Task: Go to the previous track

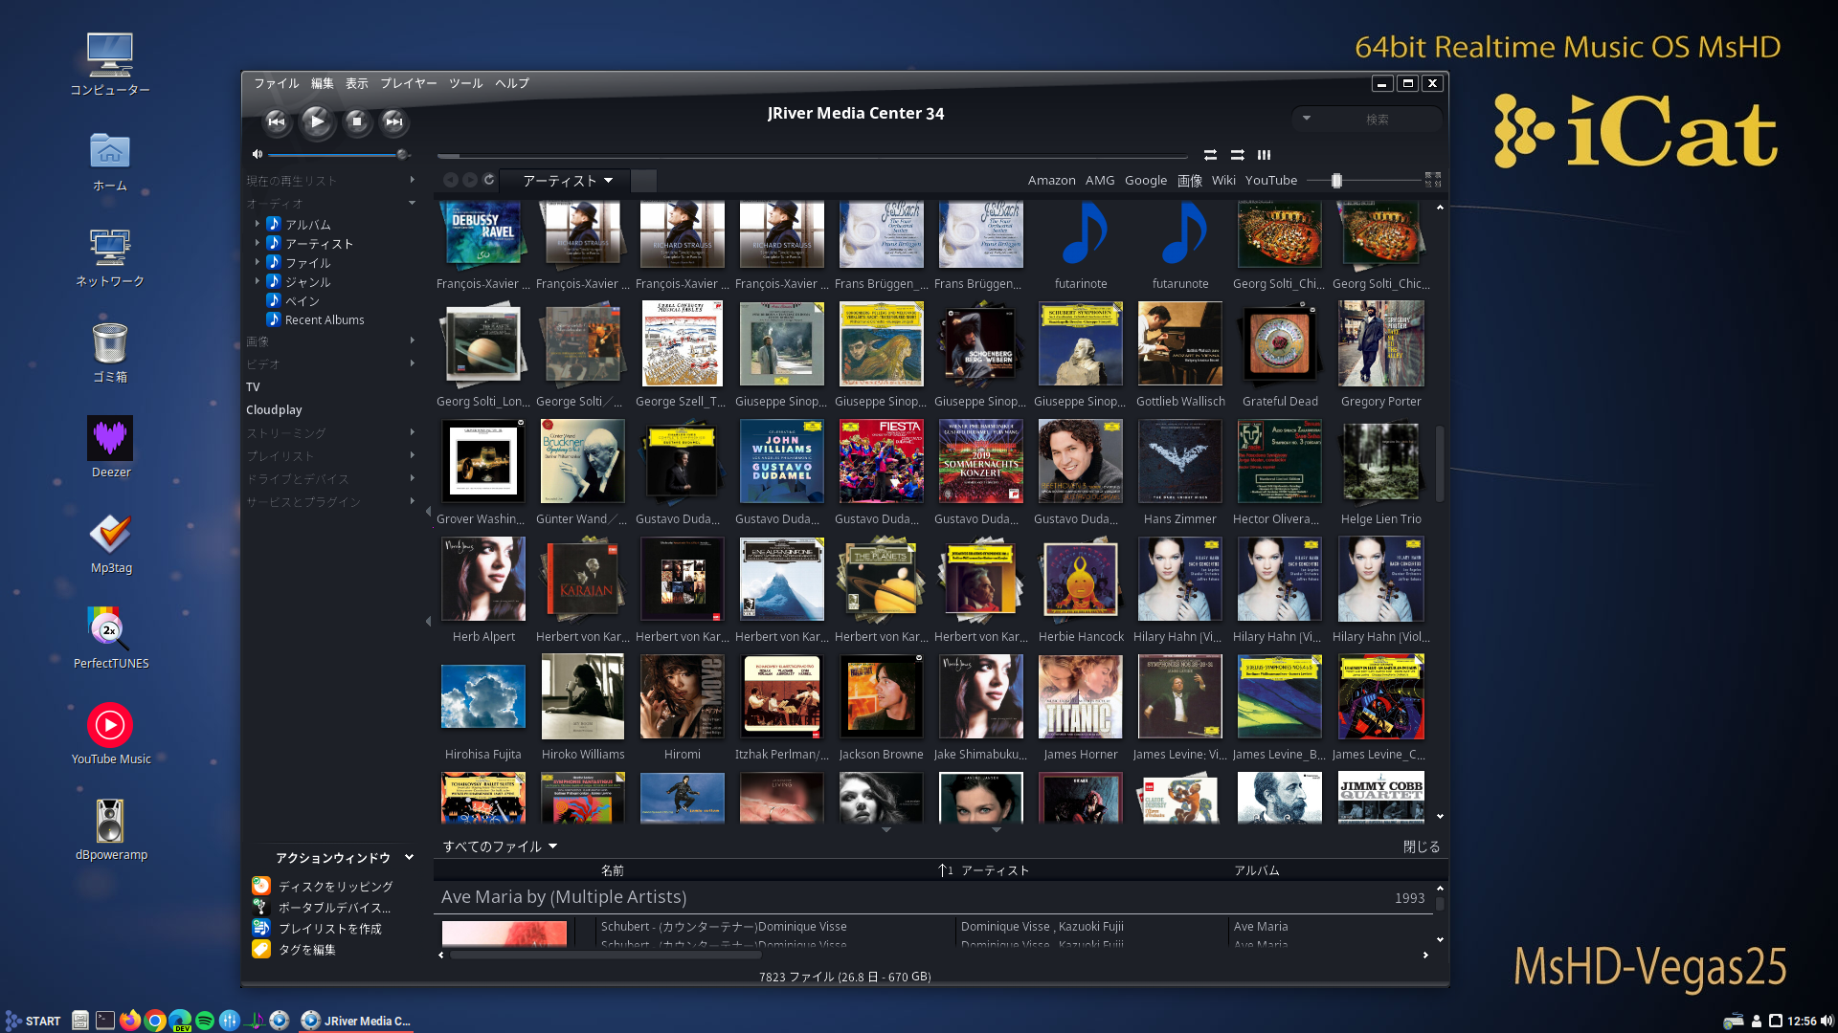Action: coord(277,121)
